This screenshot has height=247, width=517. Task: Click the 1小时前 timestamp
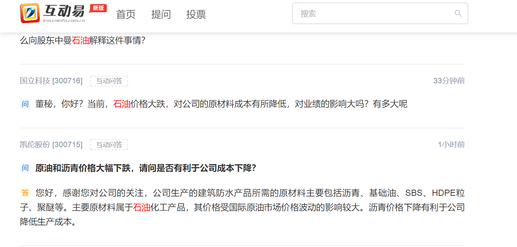[451, 145]
